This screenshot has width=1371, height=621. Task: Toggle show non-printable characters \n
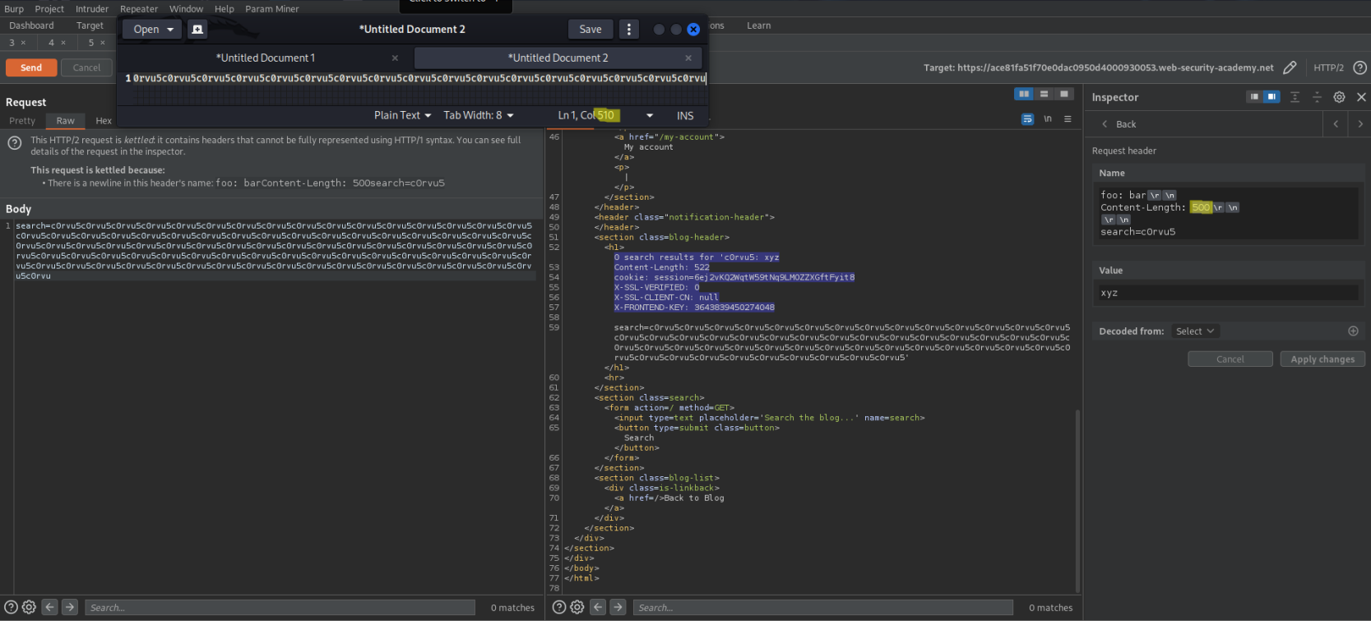click(1048, 118)
